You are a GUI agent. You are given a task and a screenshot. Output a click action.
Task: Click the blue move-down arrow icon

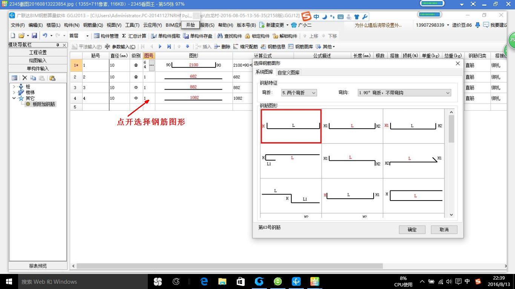[187, 47]
